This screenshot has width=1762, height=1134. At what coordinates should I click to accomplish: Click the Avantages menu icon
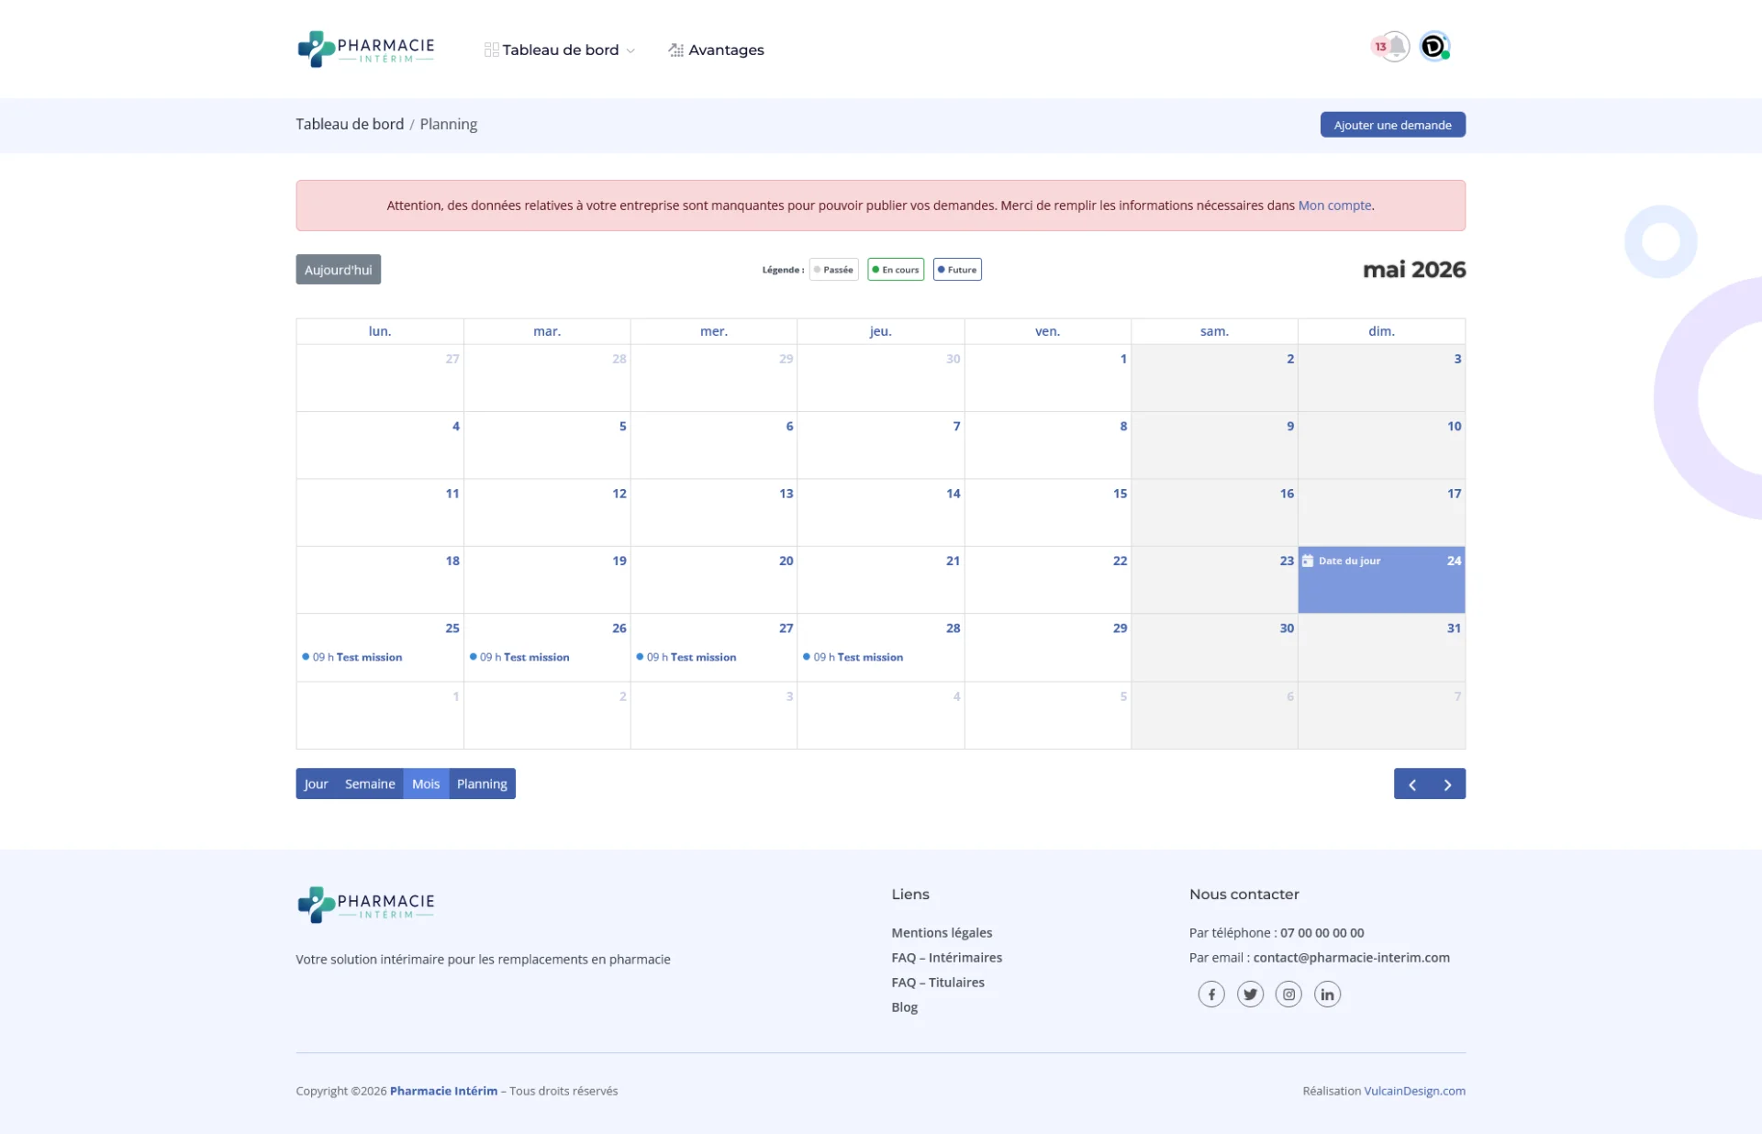click(x=676, y=50)
